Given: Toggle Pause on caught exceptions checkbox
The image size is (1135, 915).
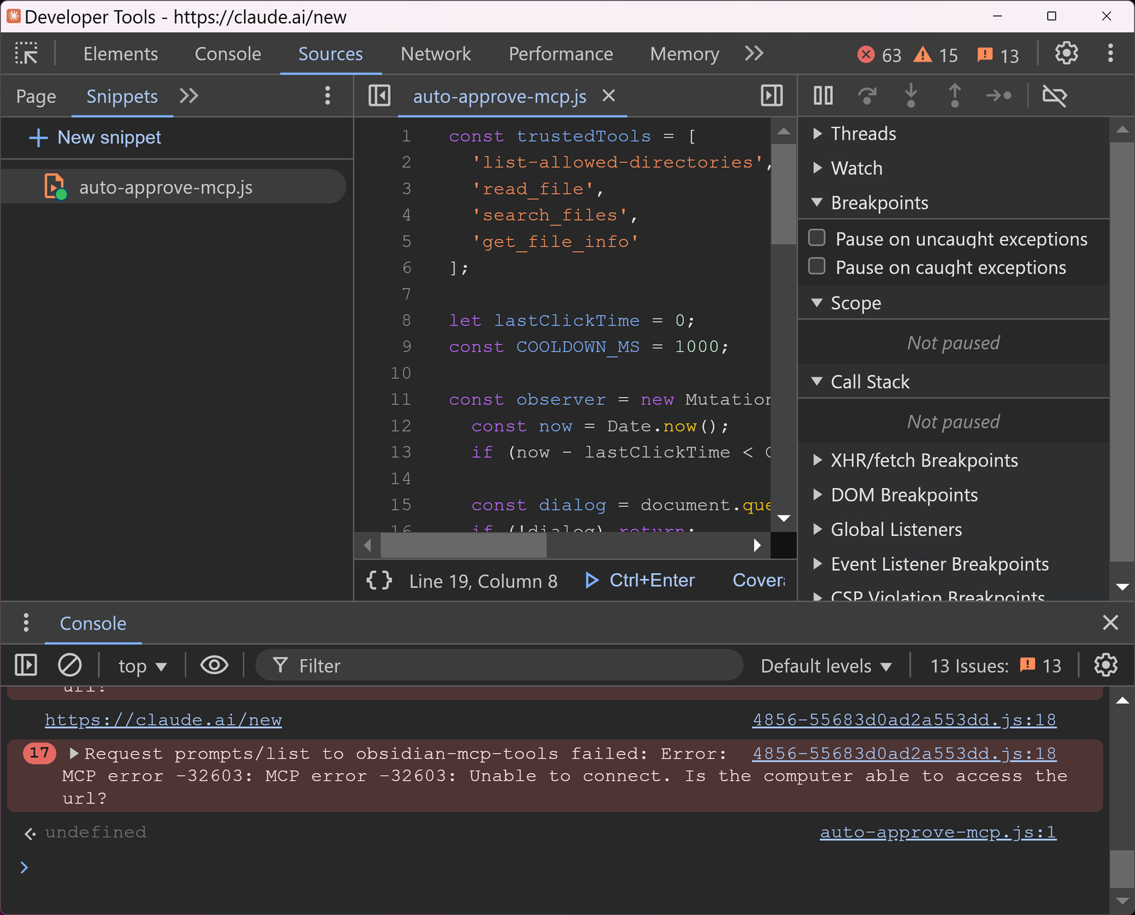Looking at the screenshot, I should 817,266.
